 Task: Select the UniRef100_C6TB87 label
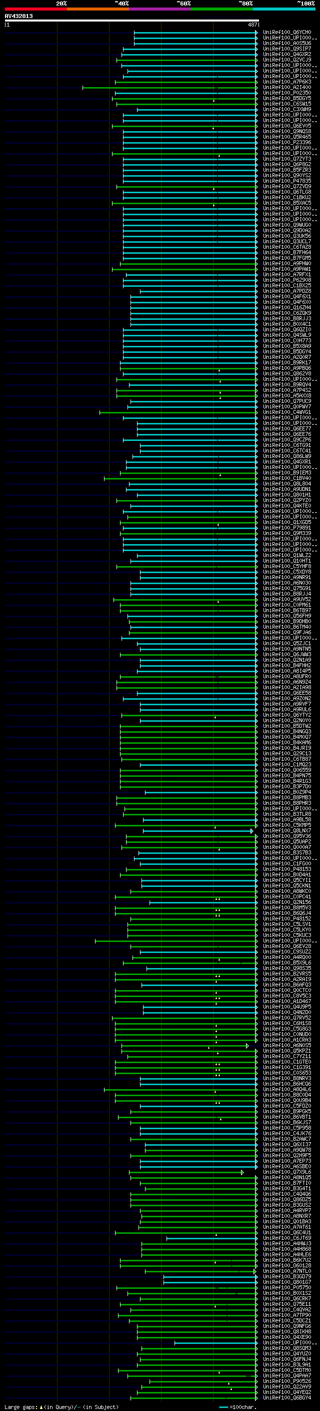click(286, 759)
